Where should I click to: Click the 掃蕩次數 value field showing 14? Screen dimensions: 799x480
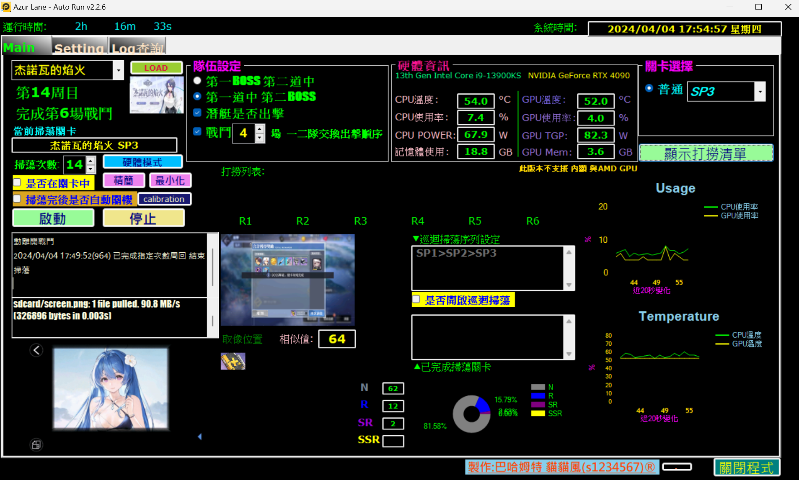75,165
